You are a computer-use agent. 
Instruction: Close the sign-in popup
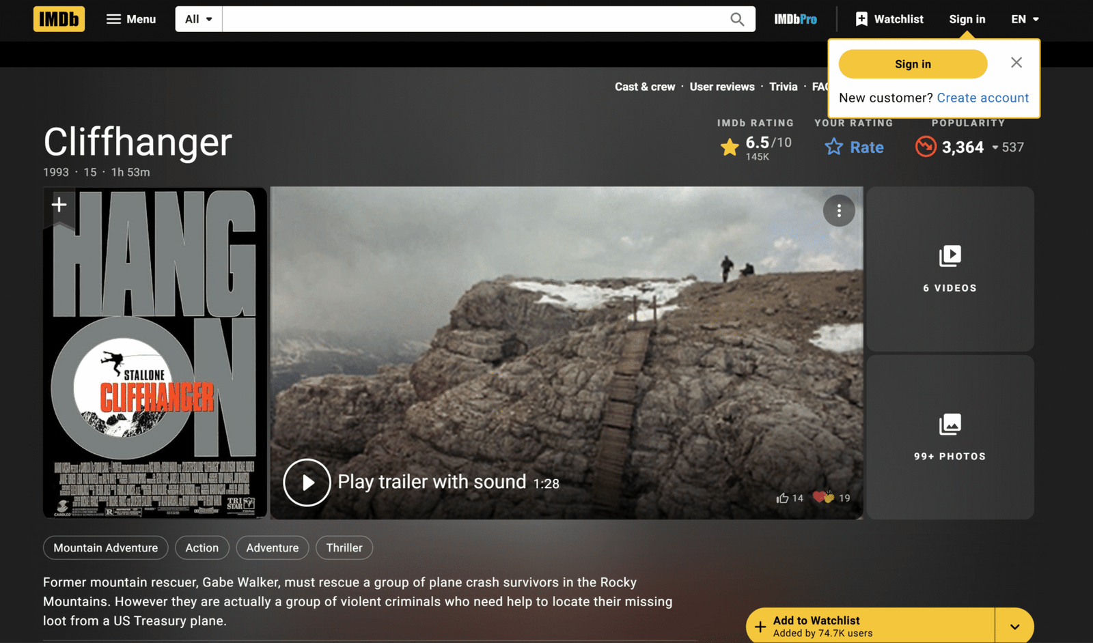pos(1016,63)
